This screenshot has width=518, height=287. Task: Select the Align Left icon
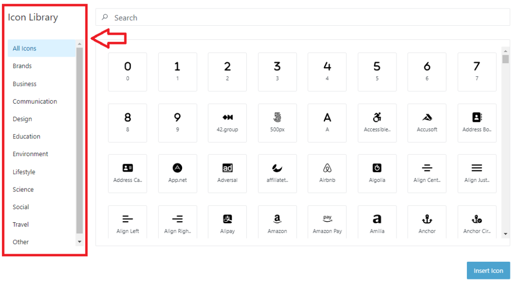tap(127, 224)
